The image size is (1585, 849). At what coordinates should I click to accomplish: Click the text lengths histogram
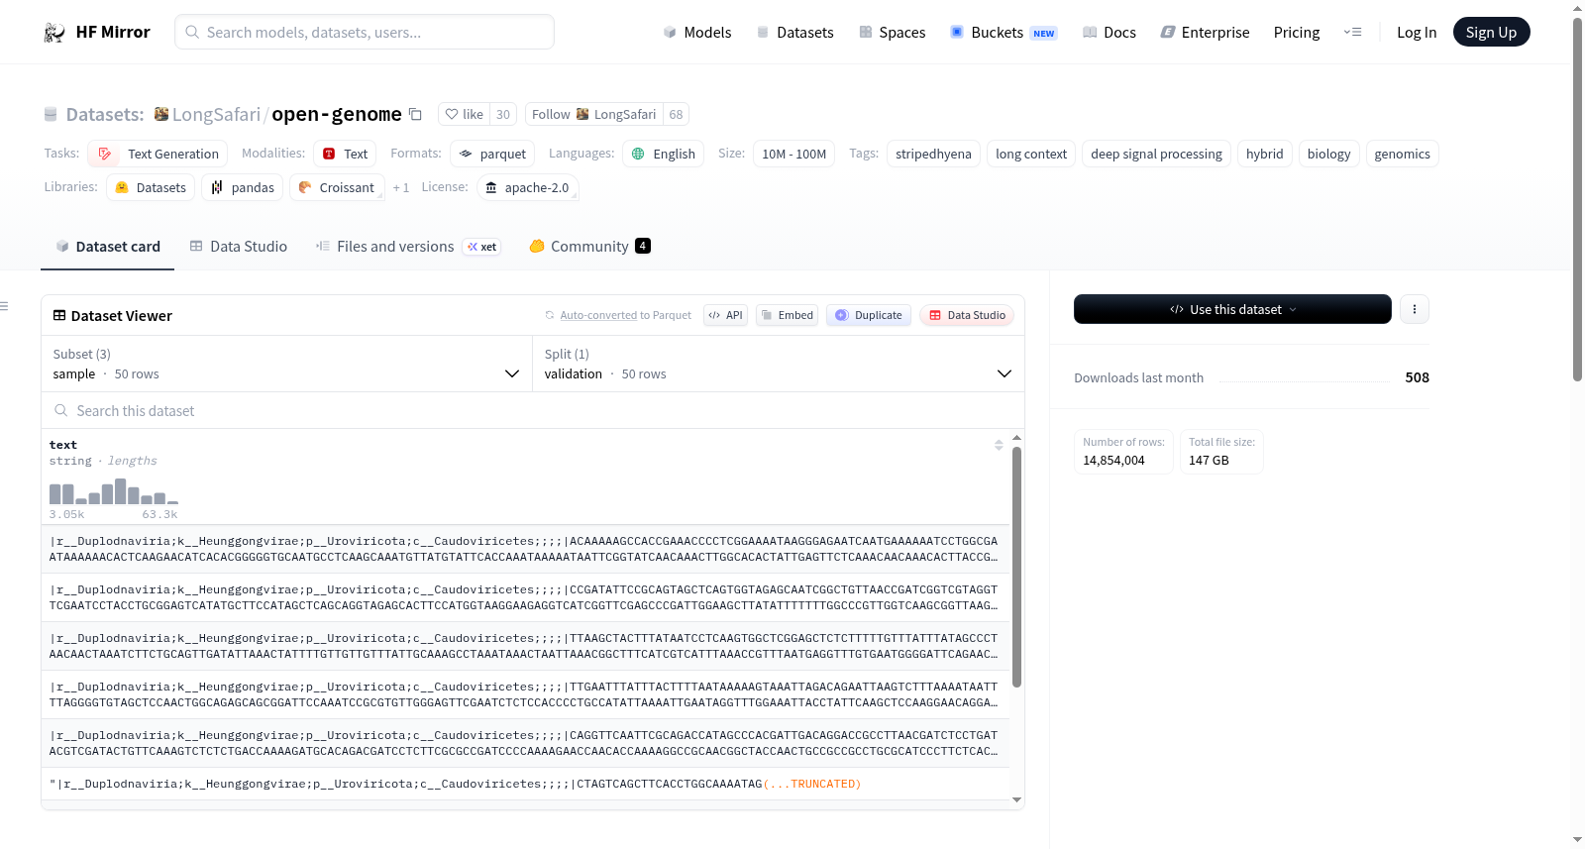[114, 491]
